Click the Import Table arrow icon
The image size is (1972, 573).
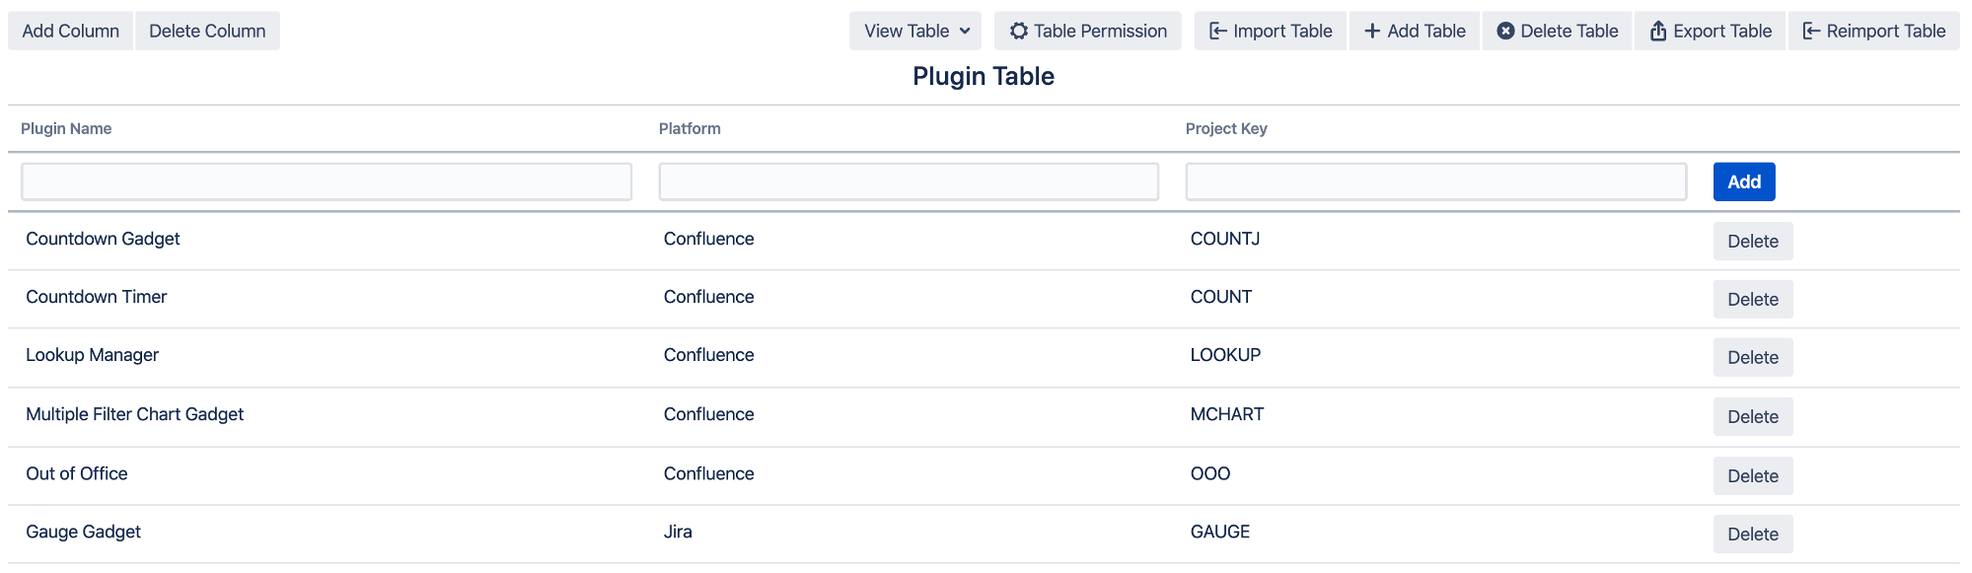[x=1218, y=32]
